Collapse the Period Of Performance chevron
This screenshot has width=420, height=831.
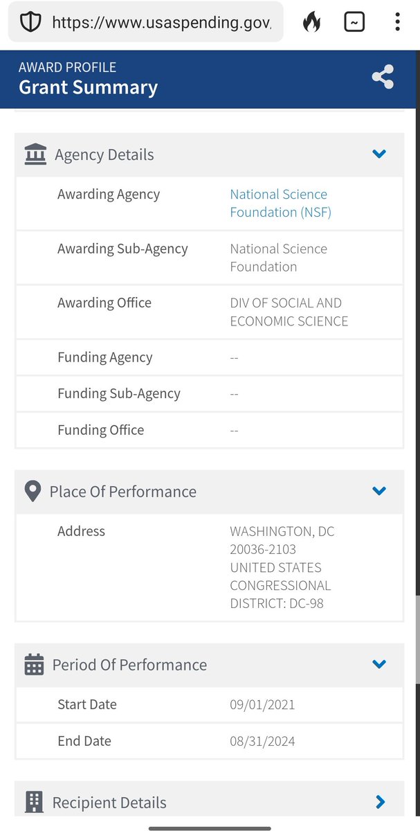coord(379,664)
